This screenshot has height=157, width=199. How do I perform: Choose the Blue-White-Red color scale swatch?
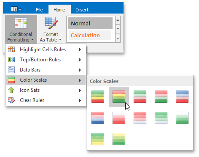182,97
